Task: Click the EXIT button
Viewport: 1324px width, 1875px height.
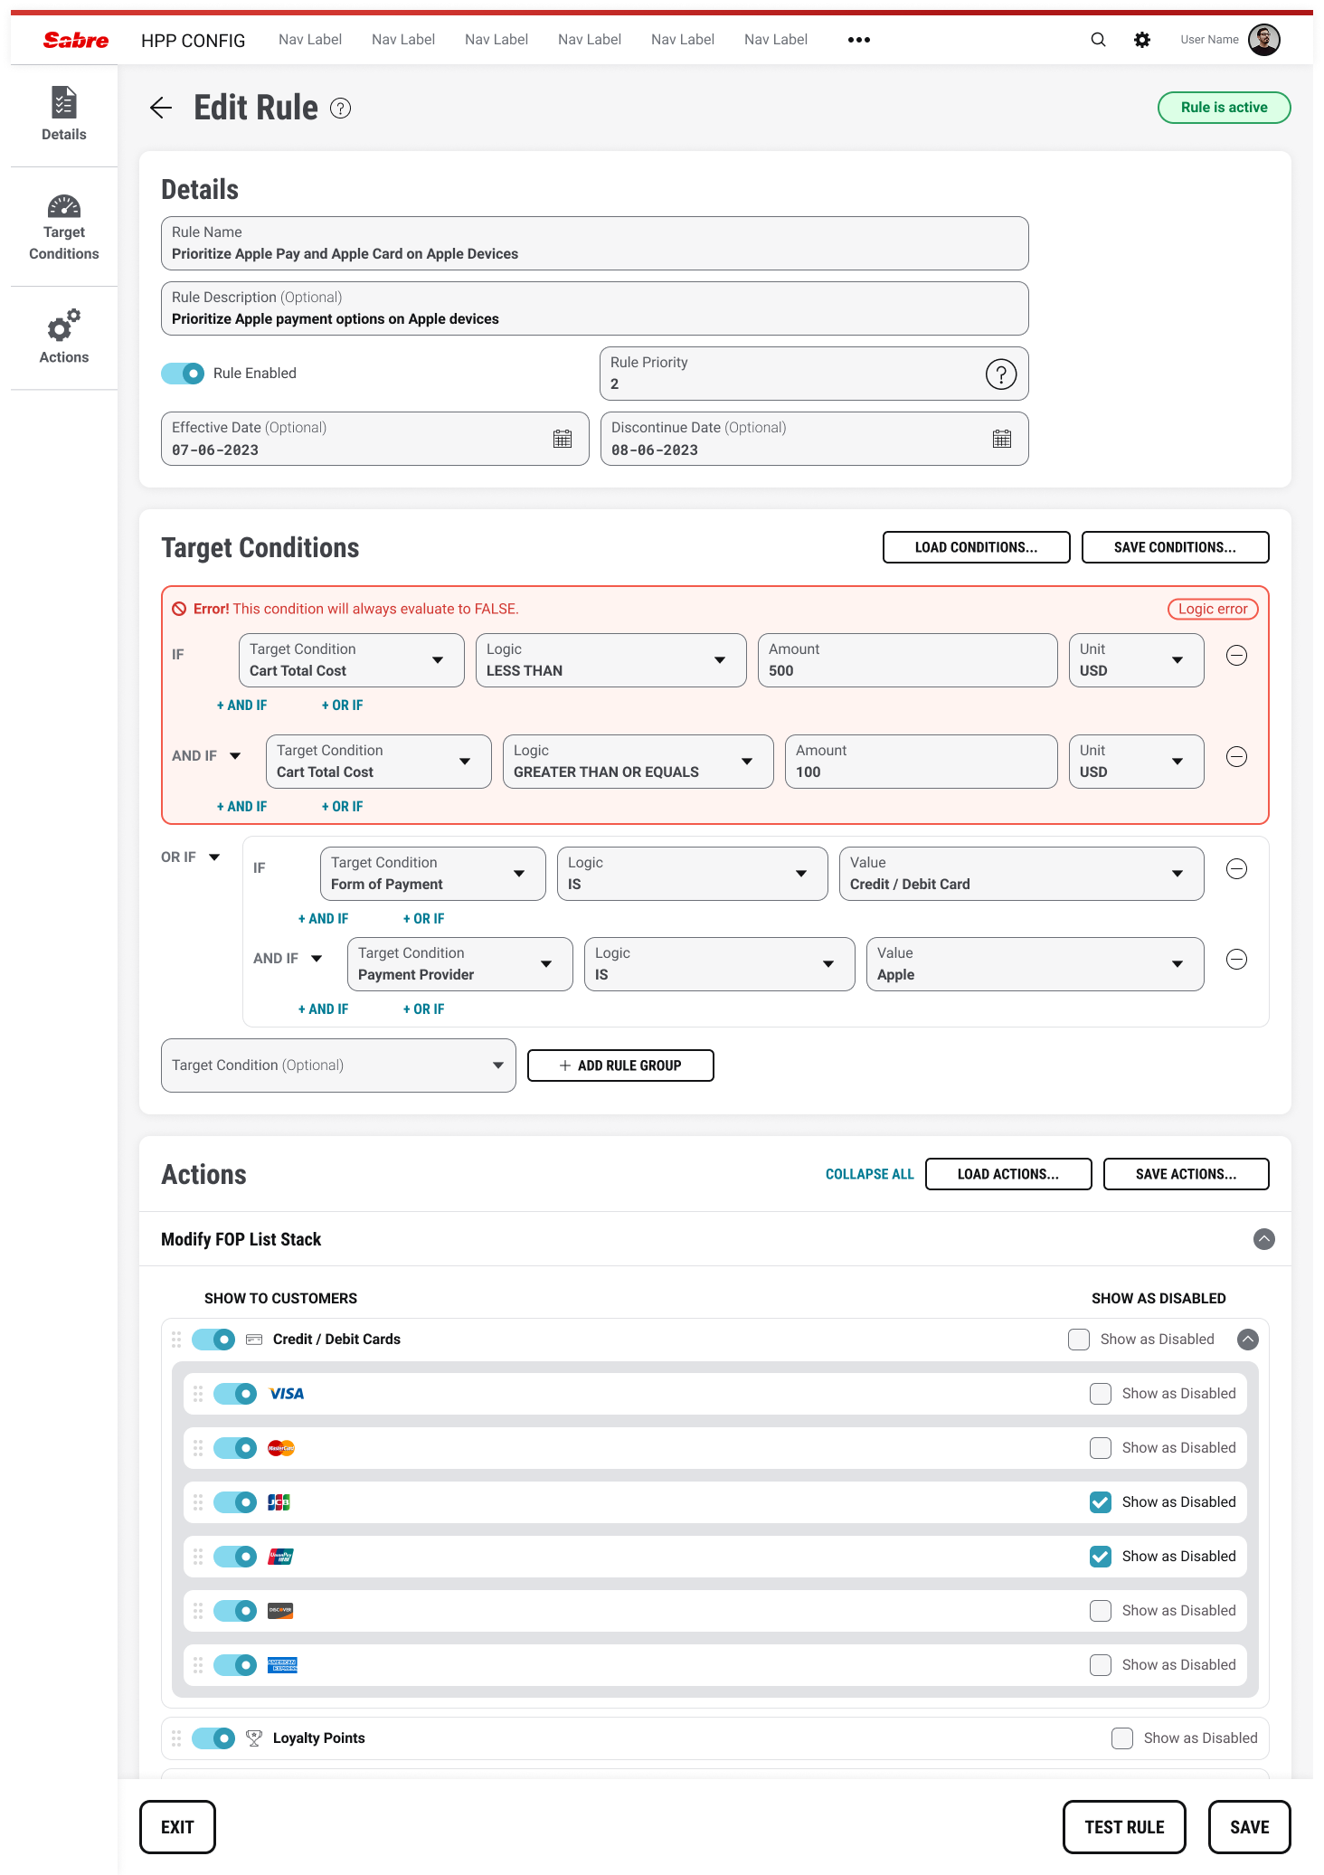Action: tap(177, 1827)
